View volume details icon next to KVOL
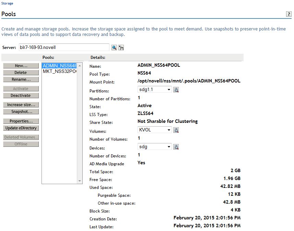 click(x=176, y=130)
